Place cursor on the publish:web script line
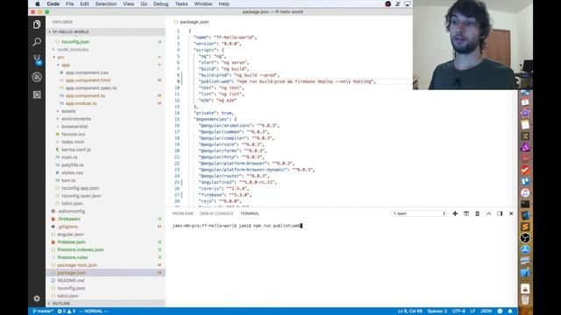 pyautogui.click(x=288, y=81)
